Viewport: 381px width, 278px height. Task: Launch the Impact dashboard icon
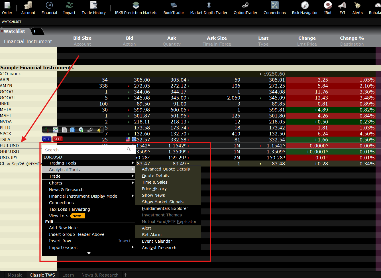(69, 8)
